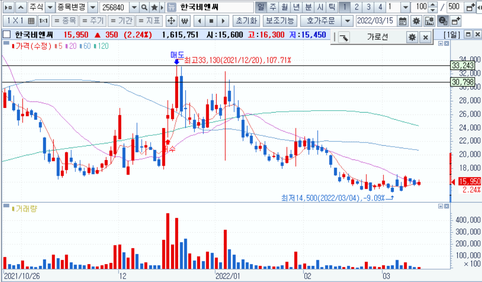Tick the checkbox beside 한국비엔씨 info bar
The image size is (482, 282).
(x=7, y=35)
